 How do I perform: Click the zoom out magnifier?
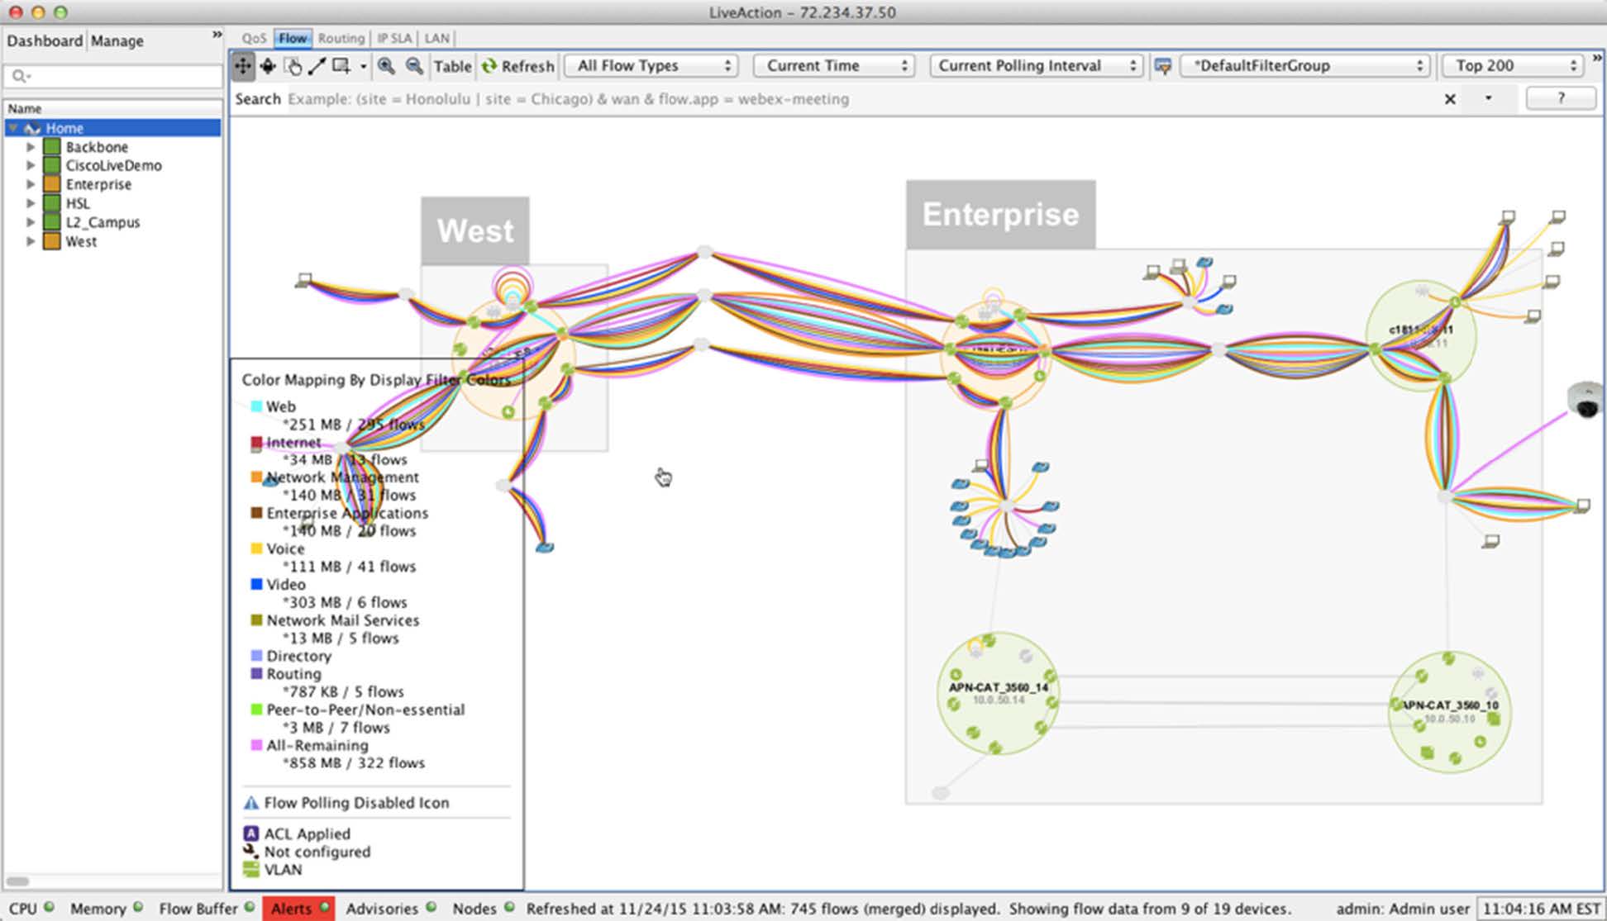(x=414, y=66)
